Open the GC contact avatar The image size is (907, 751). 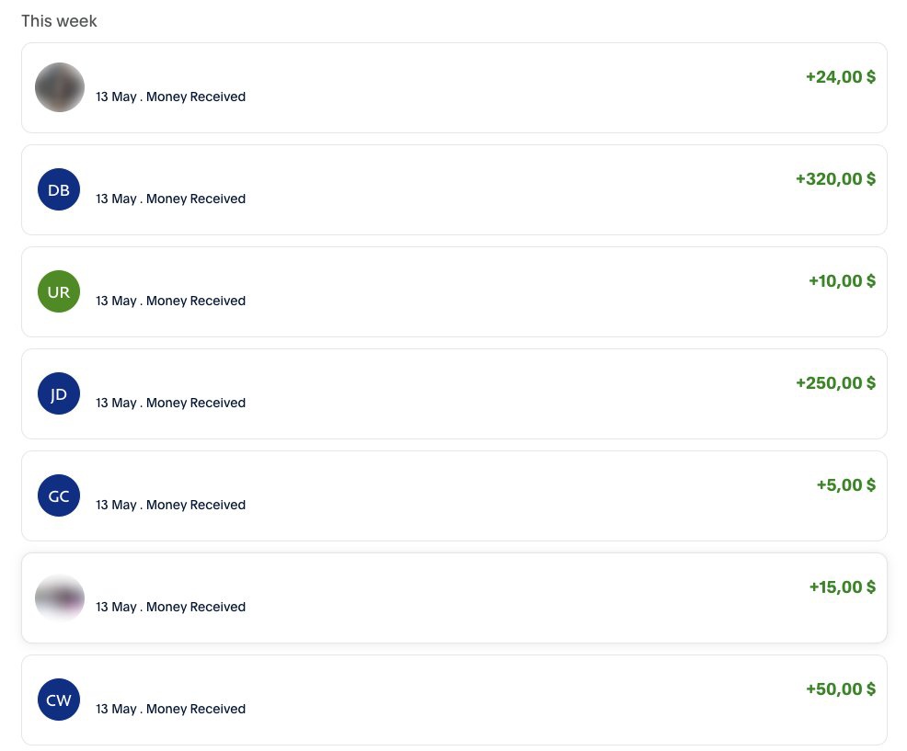point(59,496)
